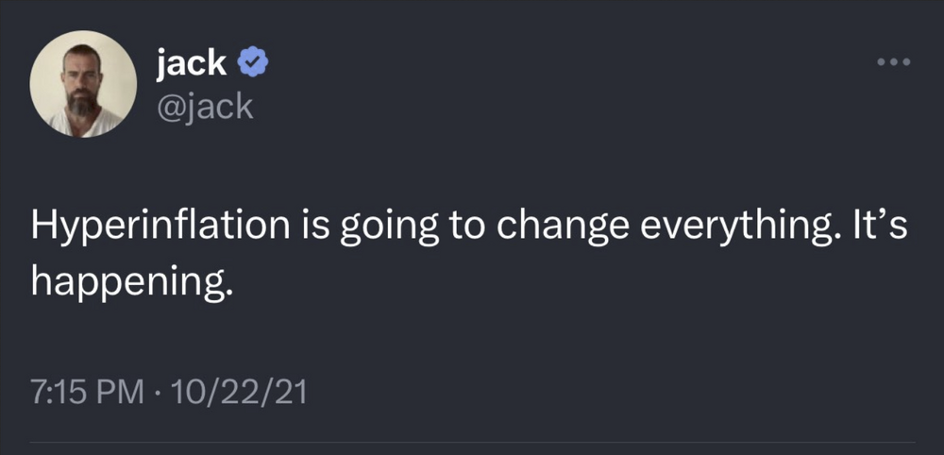Click the bearded face in the avatar

pos(82,83)
